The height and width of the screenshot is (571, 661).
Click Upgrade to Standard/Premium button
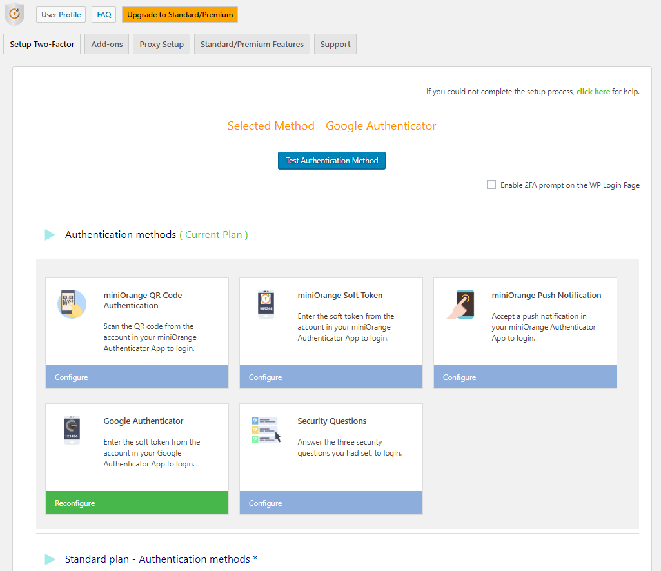click(x=180, y=14)
